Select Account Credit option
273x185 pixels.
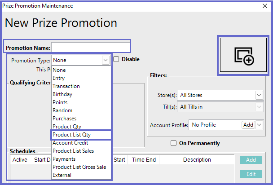70,143
